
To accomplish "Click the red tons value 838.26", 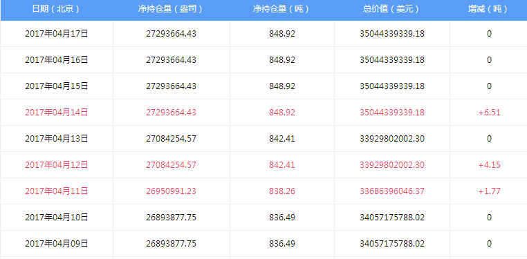I will [282, 191].
